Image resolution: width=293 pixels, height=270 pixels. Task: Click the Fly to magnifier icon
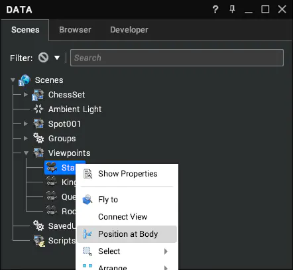88,200
